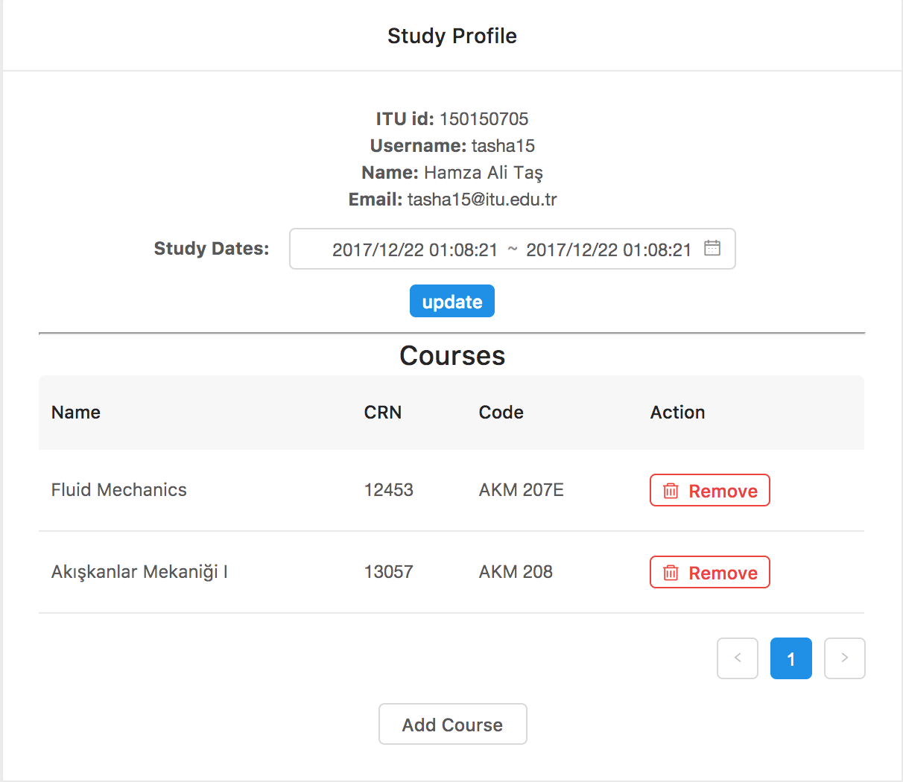Click the blue update button
Viewport: 903px width, 782px height.
pyautogui.click(x=452, y=301)
